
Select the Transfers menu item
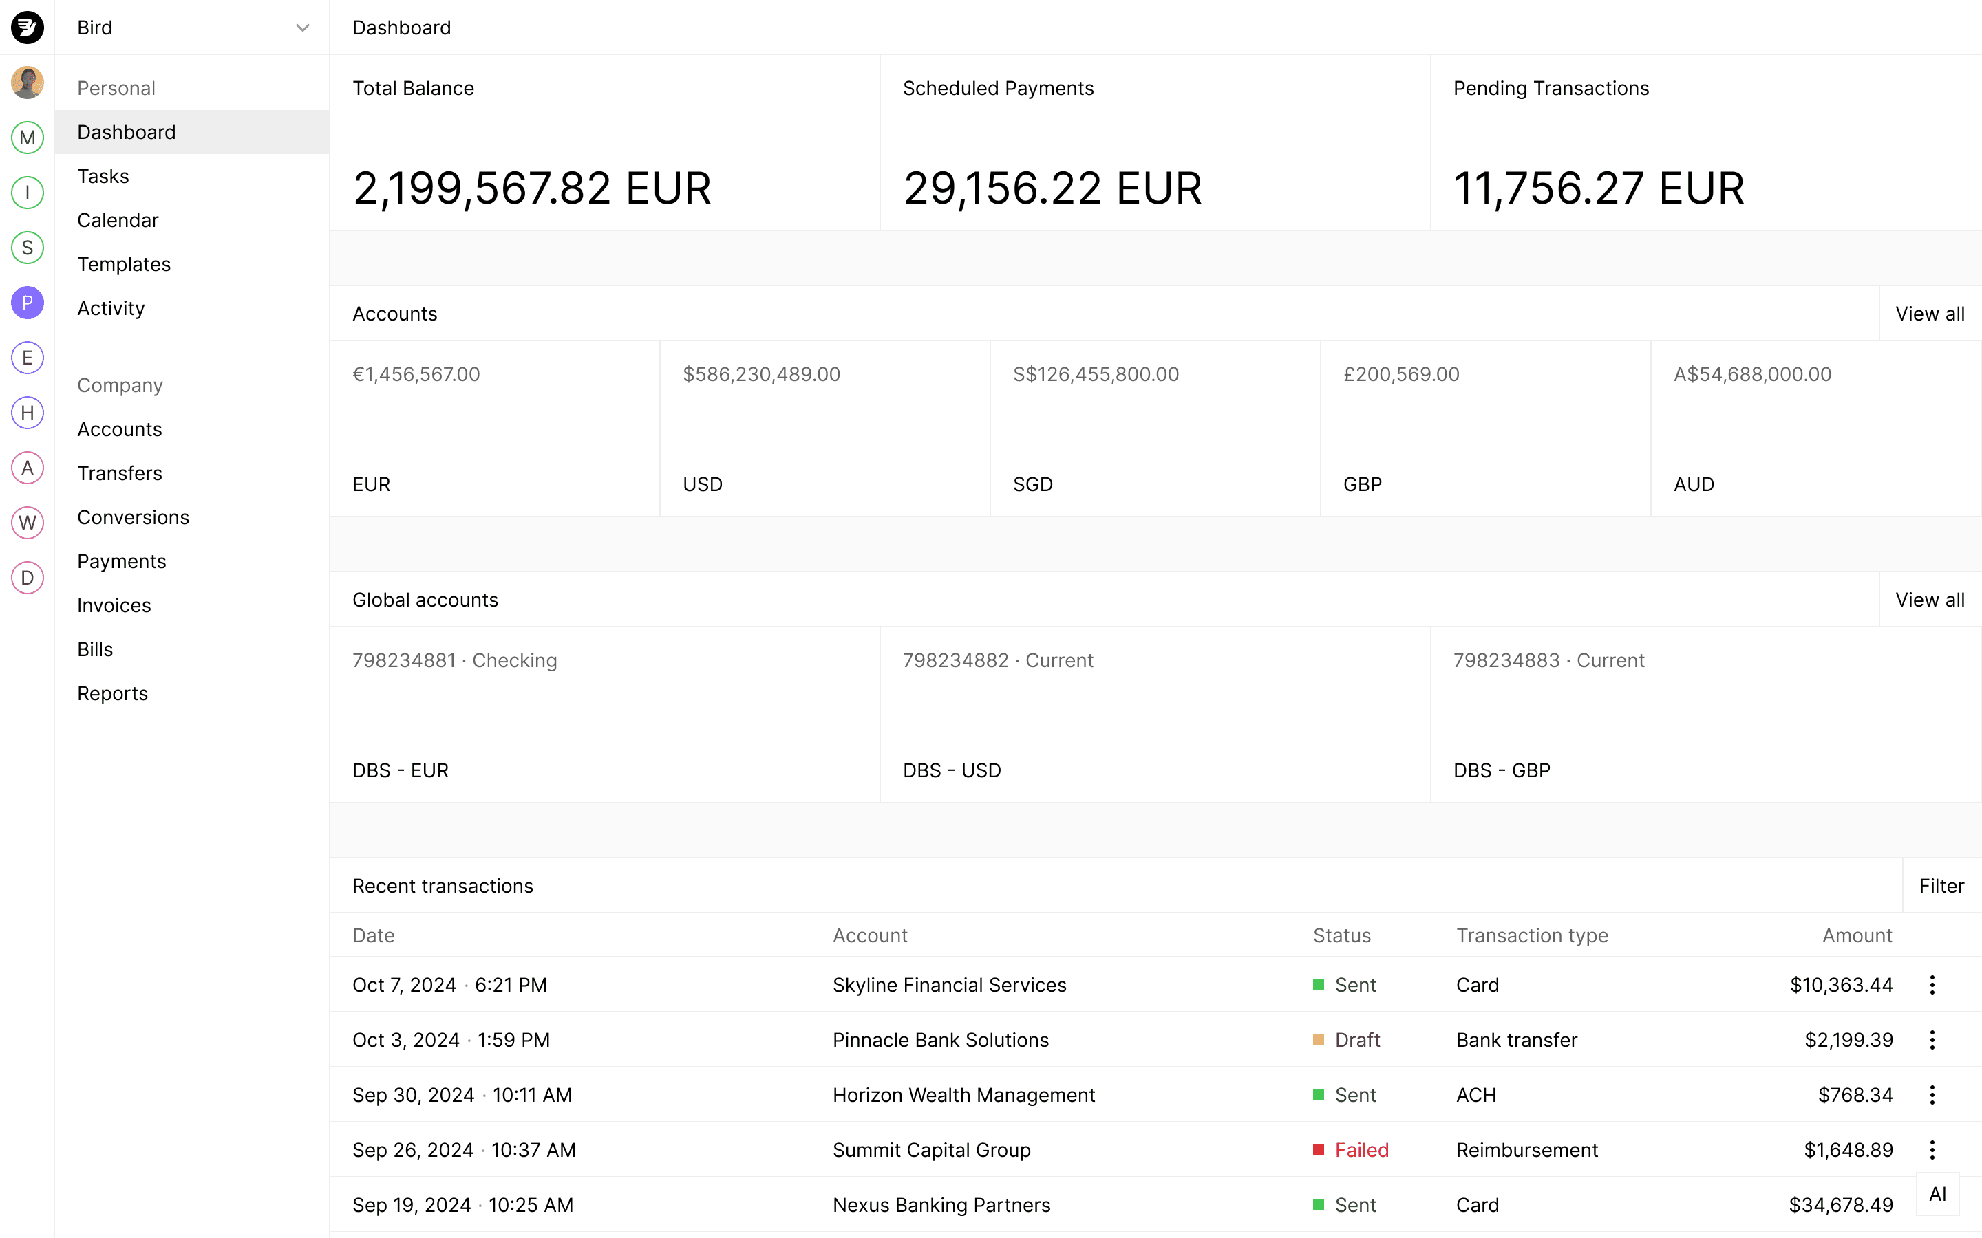point(120,472)
